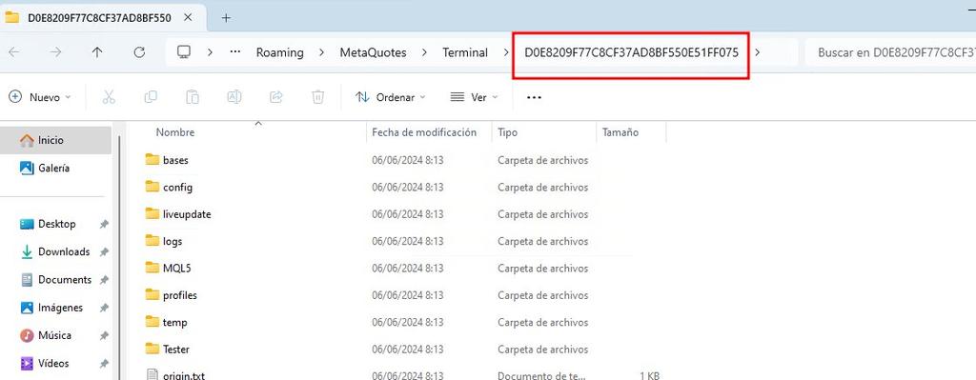Unpin Desktop using its pin icon
Screen dimensions: 976x380
click(x=104, y=224)
